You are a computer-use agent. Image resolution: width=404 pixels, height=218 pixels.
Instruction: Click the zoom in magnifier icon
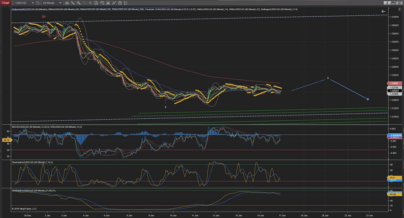pyautogui.click(x=78, y=3)
